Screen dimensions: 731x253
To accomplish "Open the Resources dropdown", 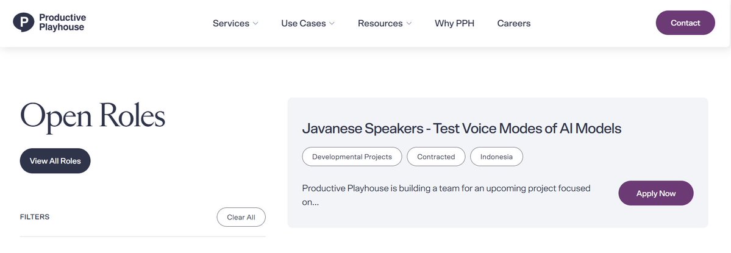I will click(385, 23).
